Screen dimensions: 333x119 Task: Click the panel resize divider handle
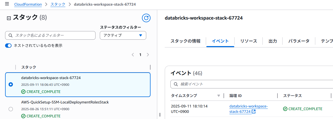click(160, 115)
